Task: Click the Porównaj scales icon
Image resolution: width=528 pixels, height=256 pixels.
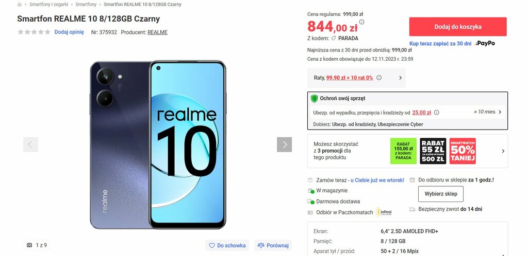Action: point(261,246)
